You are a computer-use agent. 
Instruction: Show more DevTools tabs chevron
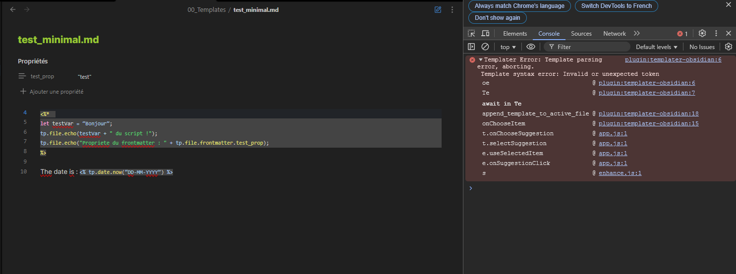tap(637, 33)
